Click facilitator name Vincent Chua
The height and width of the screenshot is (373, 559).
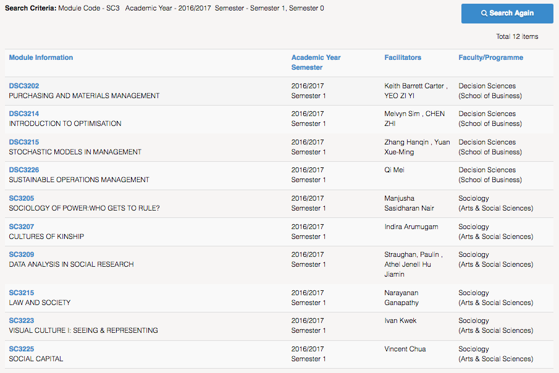(405, 349)
